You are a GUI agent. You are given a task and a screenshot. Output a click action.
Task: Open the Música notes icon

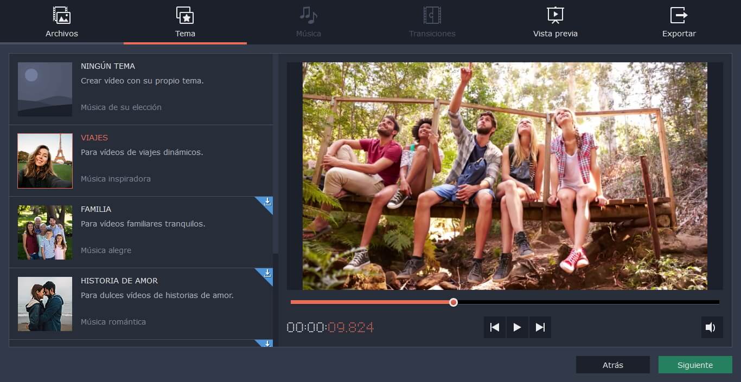[x=308, y=15]
